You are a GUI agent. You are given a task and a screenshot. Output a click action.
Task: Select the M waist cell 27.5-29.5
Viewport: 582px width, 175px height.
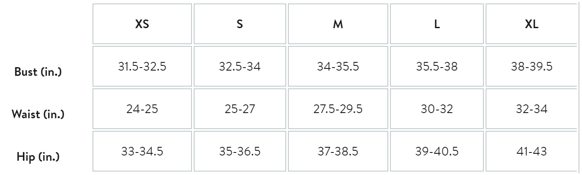(338, 109)
